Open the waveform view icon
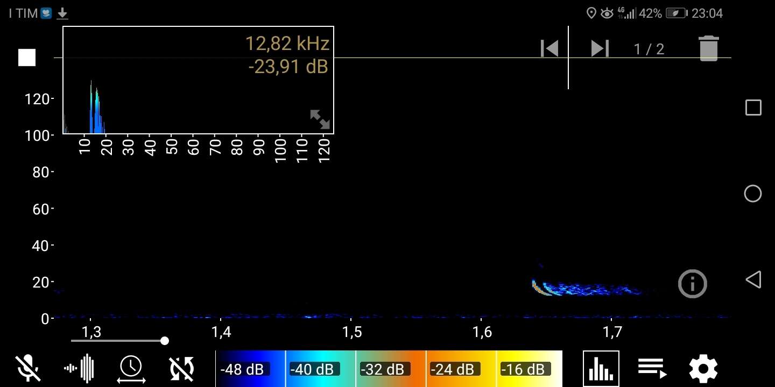The height and width of the screenshot is (387, 775). click(79, 369)
